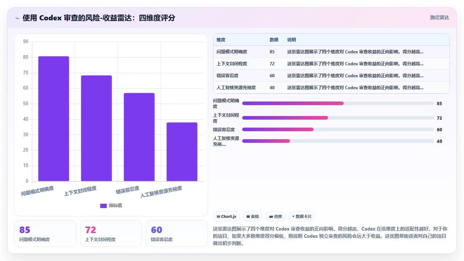This screenshot has height=261, width=464.
Task: Click the page title about Codex 审查
Action: click(x=99, y=18)
